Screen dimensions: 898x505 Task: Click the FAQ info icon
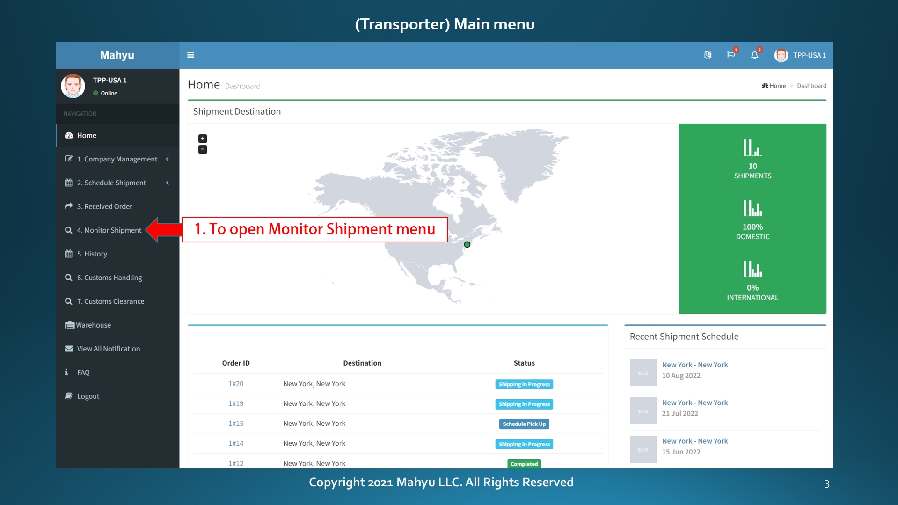tap(66, 372)
